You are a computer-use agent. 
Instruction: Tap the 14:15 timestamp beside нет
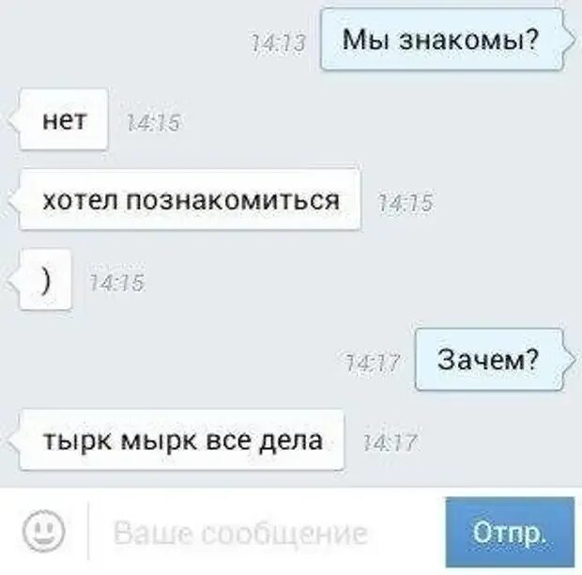point(153,122)
